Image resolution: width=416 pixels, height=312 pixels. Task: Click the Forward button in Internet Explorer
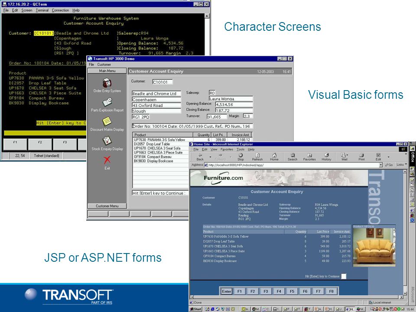(220, 157)
